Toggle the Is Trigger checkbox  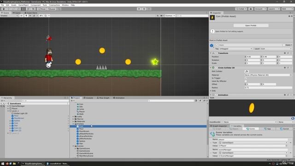click(x=246, y=78)
